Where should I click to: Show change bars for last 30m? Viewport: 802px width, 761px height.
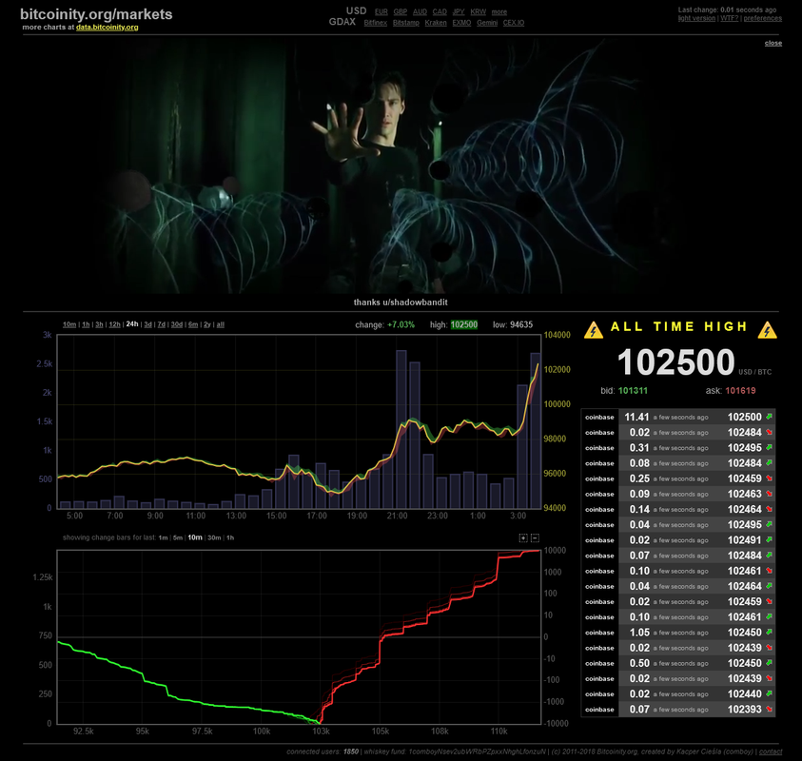tap(214, 537)
